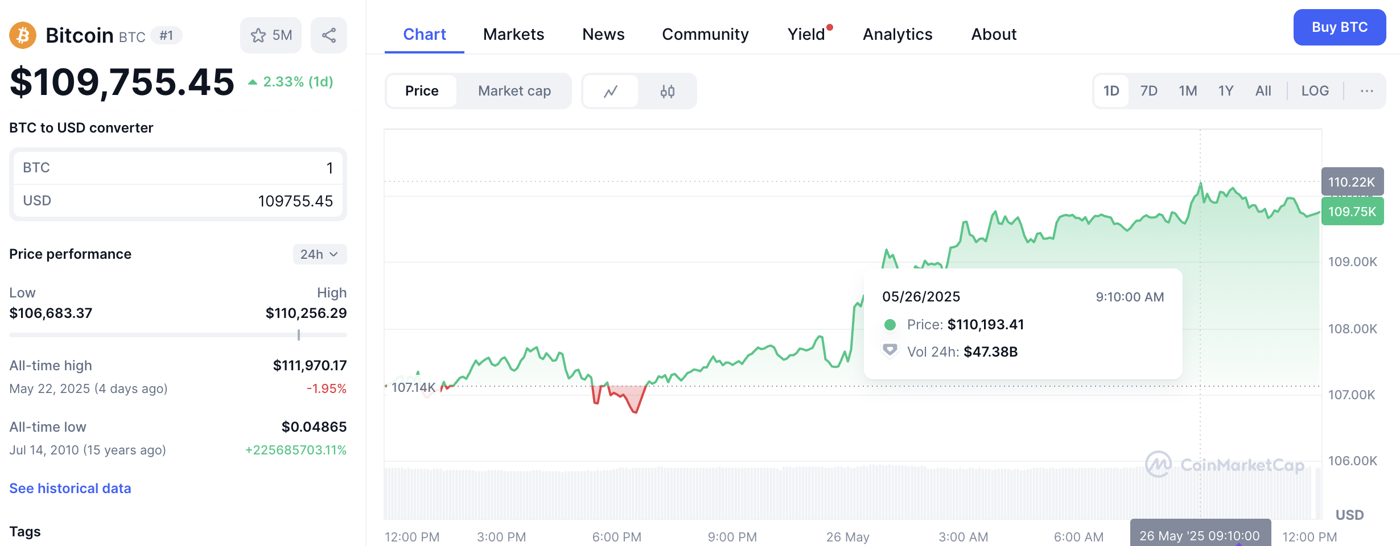1400x546 pixels.
Task: Click the USD amount input field
Action: (178, 201)
